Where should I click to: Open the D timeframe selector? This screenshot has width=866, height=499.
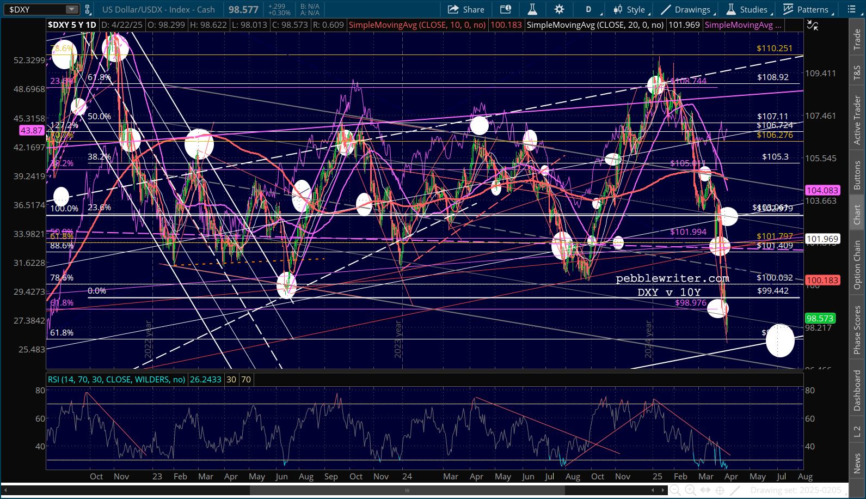click(x=588, y=9)
